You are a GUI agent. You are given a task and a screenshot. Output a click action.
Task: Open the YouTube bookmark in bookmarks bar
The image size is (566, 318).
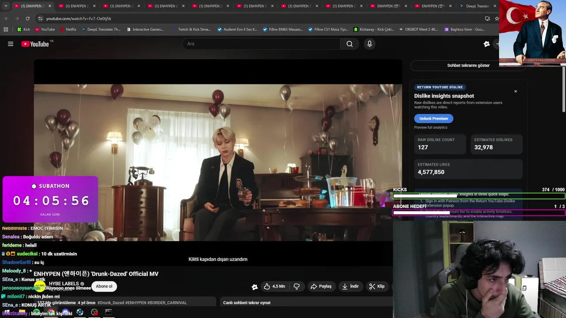[45, 30]
